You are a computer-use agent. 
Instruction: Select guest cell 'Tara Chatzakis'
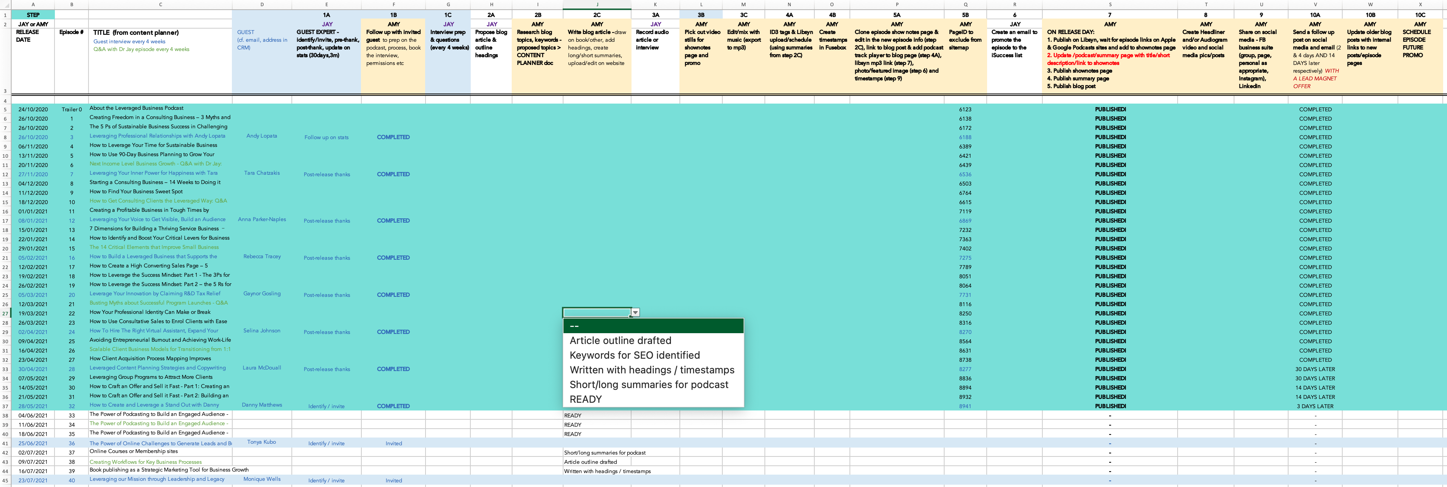point(262,173)
